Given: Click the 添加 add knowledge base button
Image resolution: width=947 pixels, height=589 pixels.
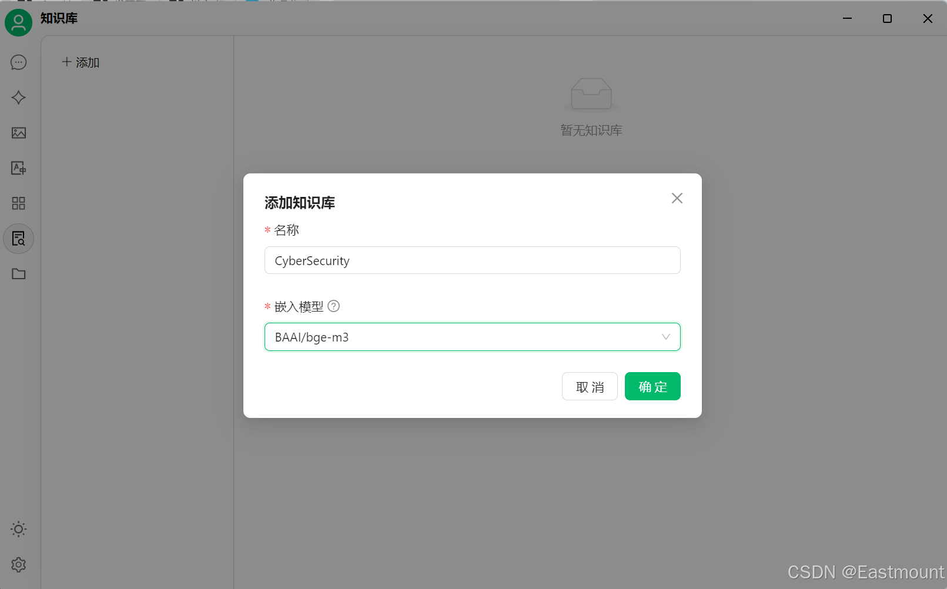Looking at the screenshot, I should click(81, 62).
